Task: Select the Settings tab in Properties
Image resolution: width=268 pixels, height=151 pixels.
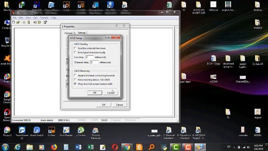Action: [82, 33]
